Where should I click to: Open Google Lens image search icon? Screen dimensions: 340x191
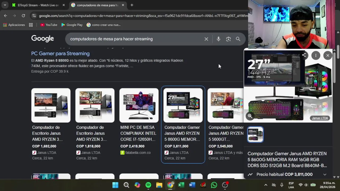(228, 39)
